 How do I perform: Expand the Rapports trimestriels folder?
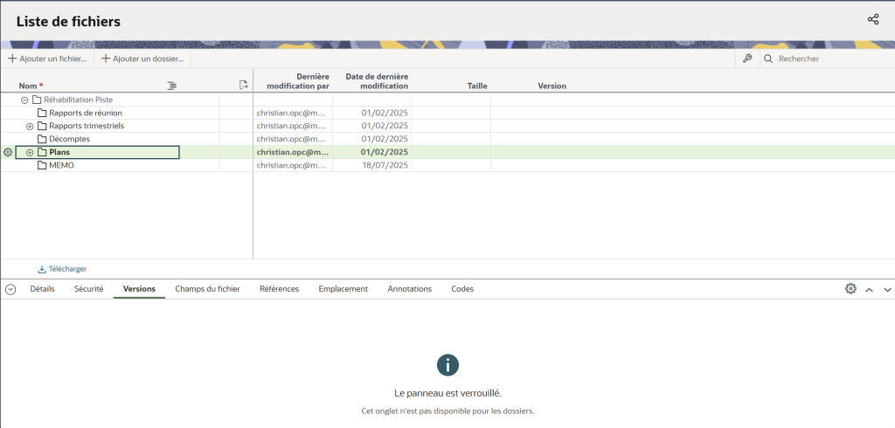(x=30, y=126)
